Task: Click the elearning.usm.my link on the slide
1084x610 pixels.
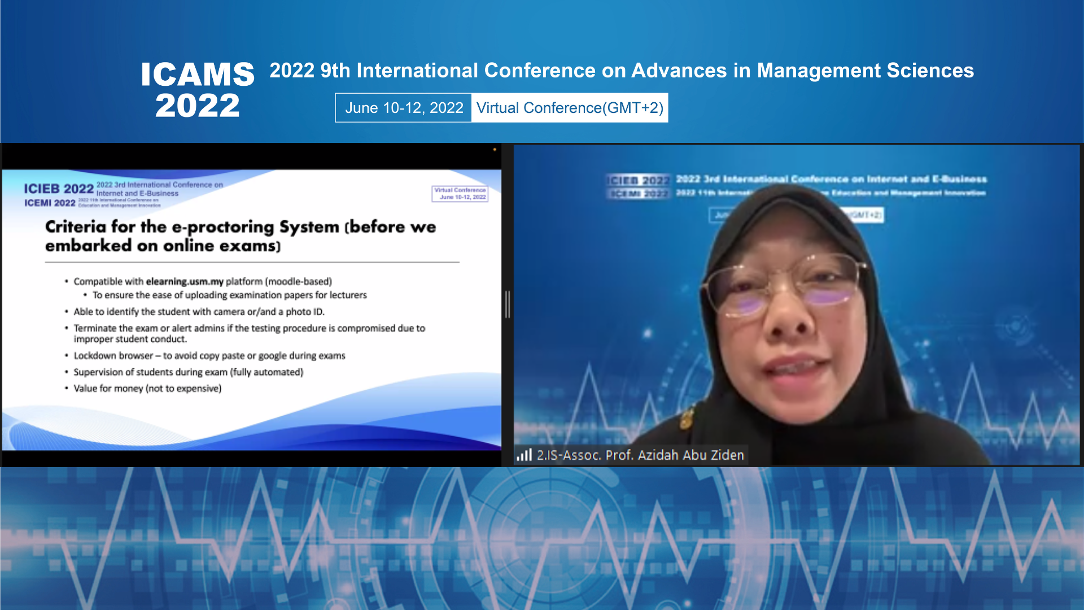Action: coord(183,281)
